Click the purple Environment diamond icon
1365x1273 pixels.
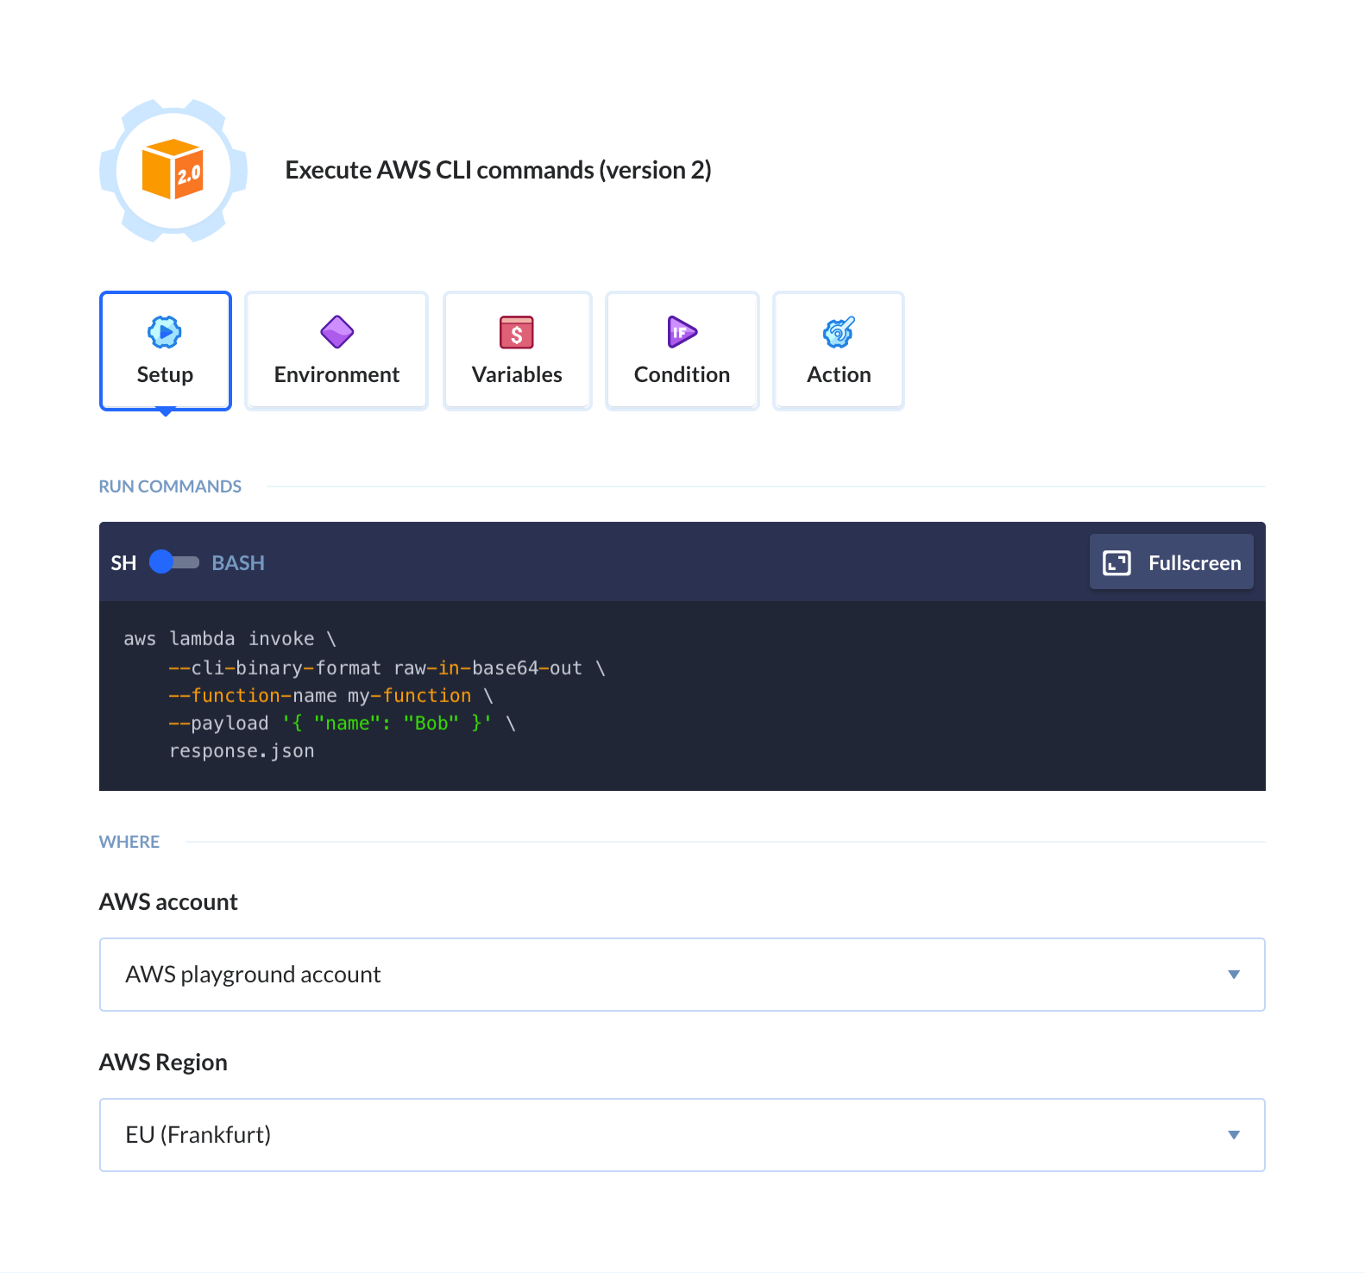pyautogui.click(x=337, y=332)
